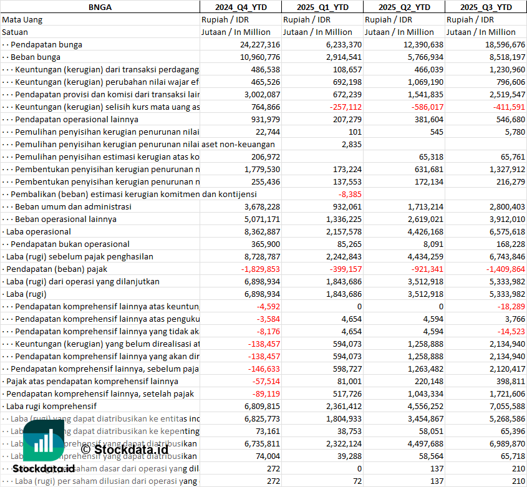Select the Laba rugi komprehensif row label
This screenshot has height=487, width=527.
51,406
